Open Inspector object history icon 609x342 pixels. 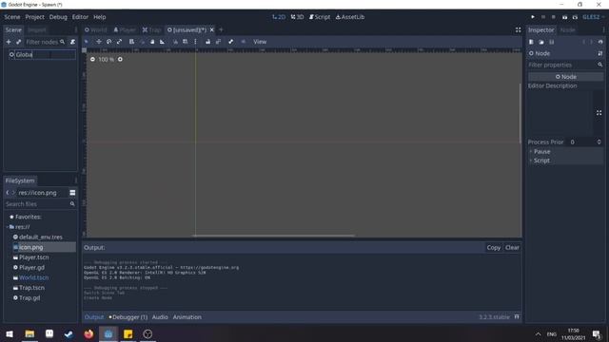tap(600, 42)
